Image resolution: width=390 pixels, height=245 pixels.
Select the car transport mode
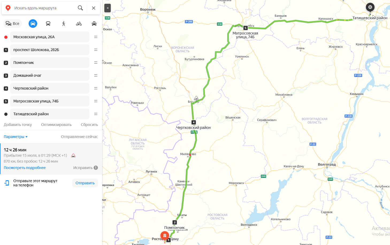coord(33,24)
